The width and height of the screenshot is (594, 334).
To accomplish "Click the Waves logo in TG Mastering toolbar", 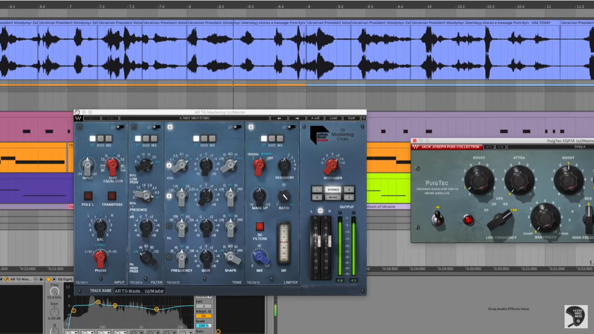I will tap(78, 118).
